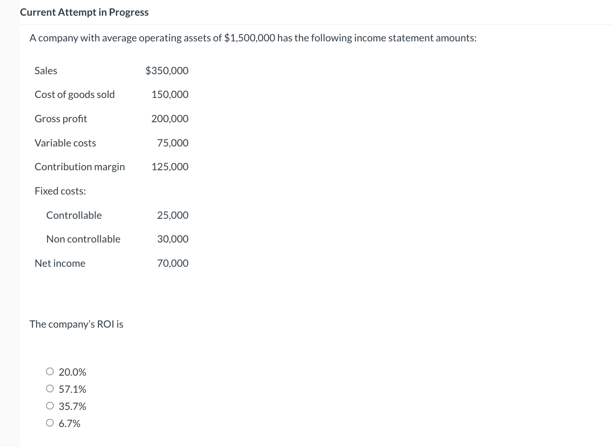Select the 35.7% answer option
This screenshot has width=612, height=447.
(x=72, y=406)
